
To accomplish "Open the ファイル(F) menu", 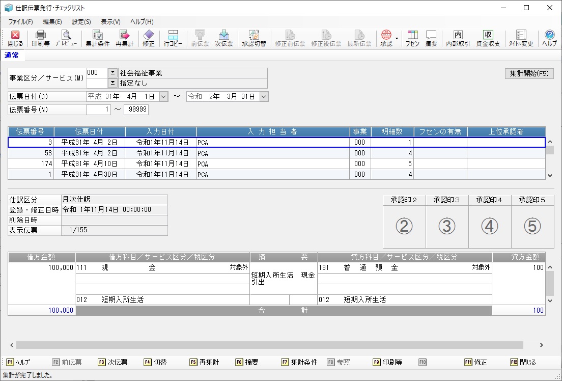I will (x=20, y=22).
